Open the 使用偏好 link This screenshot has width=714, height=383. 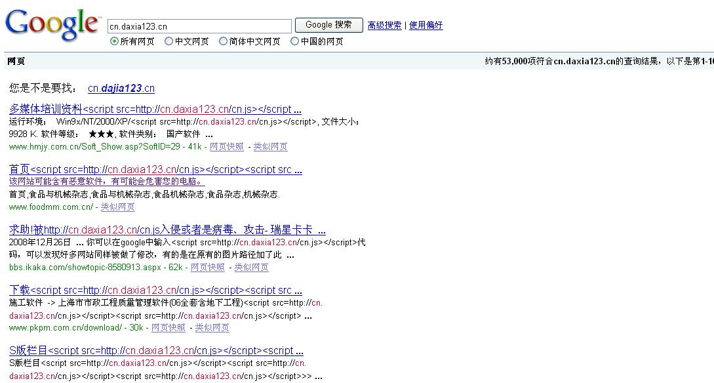pyautogui.click(x=426, y=26)
